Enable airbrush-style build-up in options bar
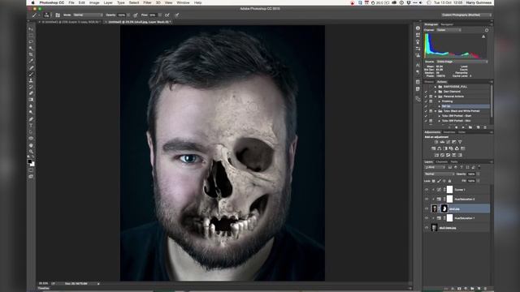Screen dimensions: 520x292 [x=167, y=15]
